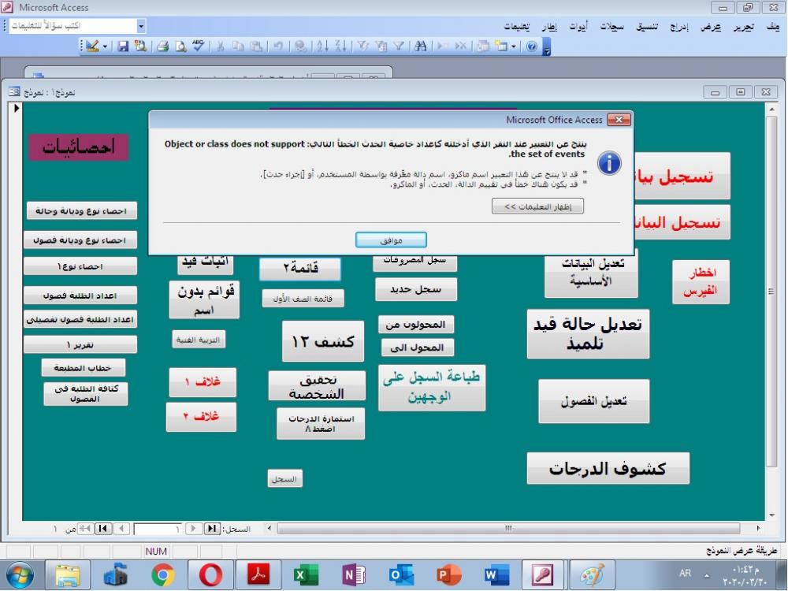
Task: Show hidden system tray icons arrow
Action: point(707,575)
